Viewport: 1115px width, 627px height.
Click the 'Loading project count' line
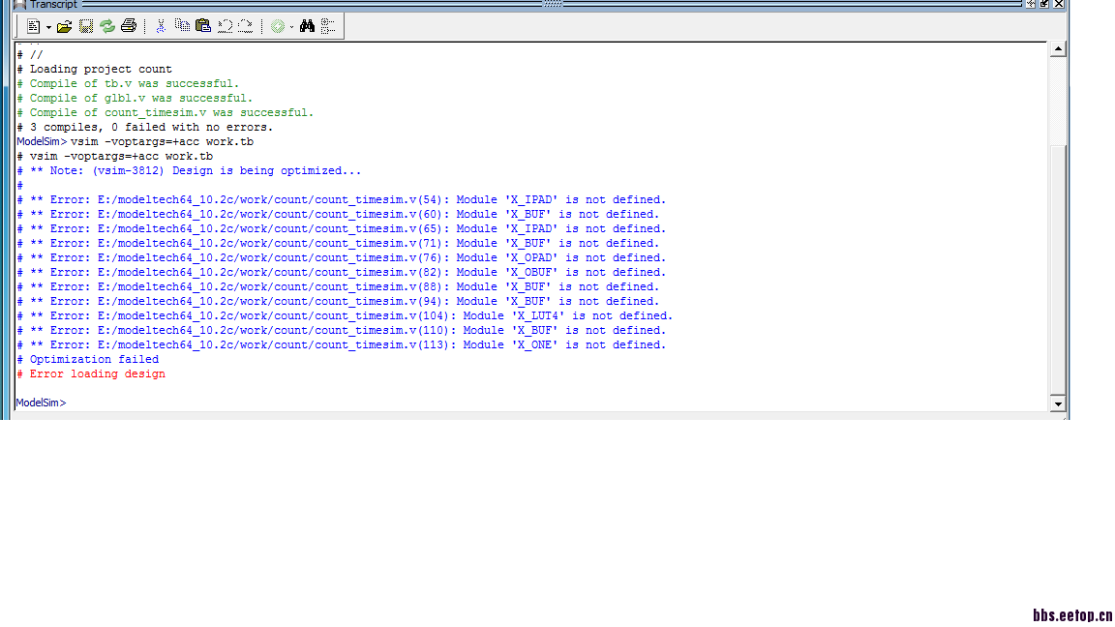[x=95, y=69]
